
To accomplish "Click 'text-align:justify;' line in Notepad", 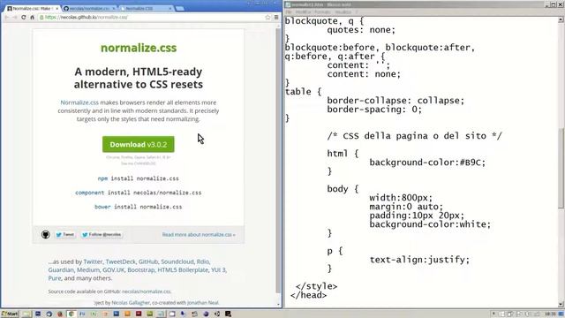I will click(x=419, y=260).
